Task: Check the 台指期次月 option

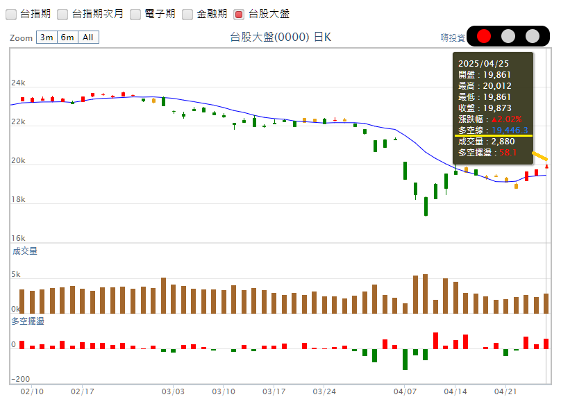Action: 62,14
